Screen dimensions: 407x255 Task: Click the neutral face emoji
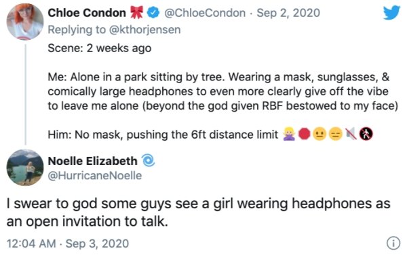319,134
